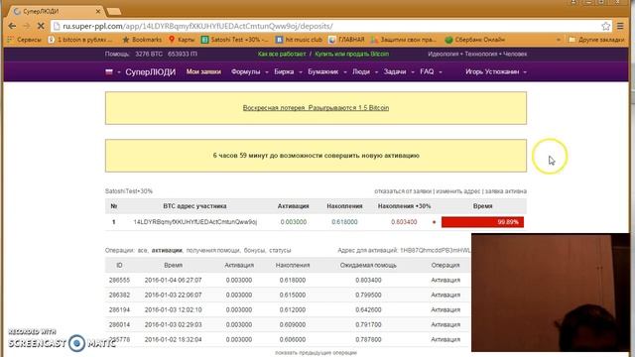This screenshot has height=357, width=635.
Task: Click the red 99.89% progress bar
Action: (x=482, y=222)
